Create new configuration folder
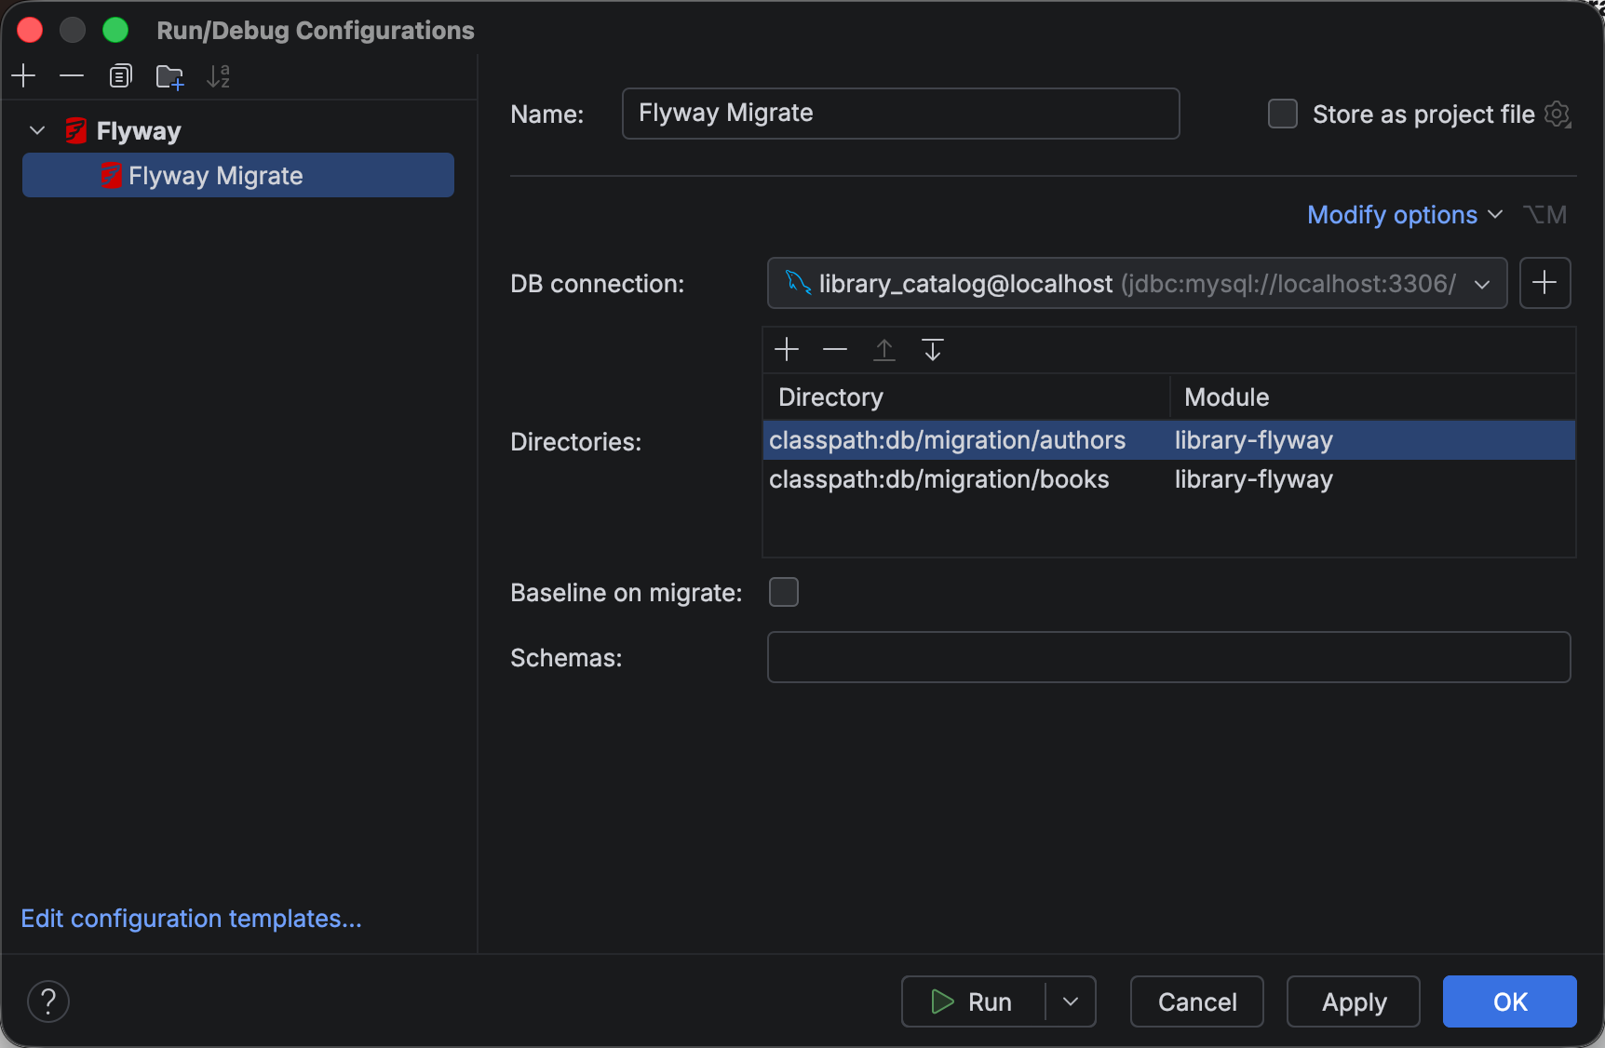The image size is (1605, 1048). tap(169, 75)
